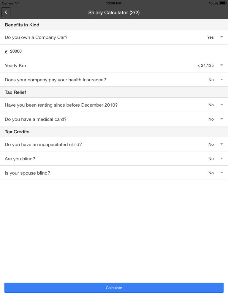Image resolution: width=228 pixels, height=304 pixels.
Task: Open incapacitated child dropdown arrow
Action: pyautogui.click(x=221, y=144)
